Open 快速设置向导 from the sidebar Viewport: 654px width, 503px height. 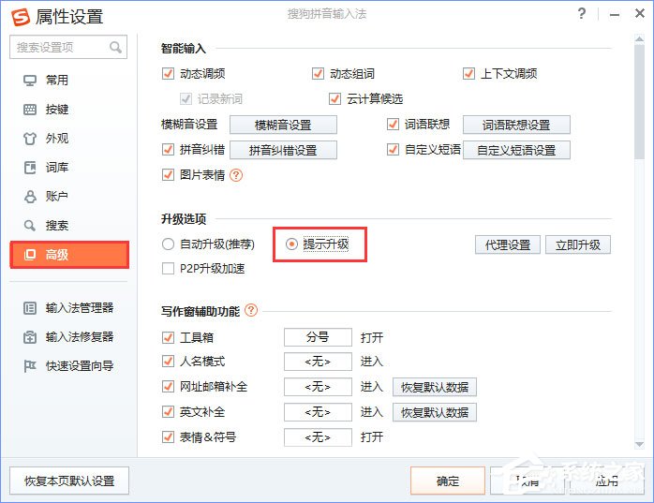point(69,366)
